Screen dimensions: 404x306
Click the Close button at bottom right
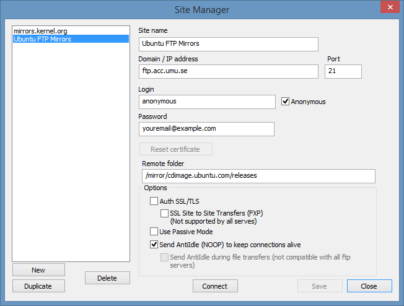pos(369,286)
